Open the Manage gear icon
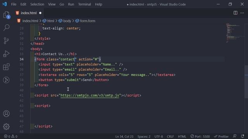 [6, 127]
